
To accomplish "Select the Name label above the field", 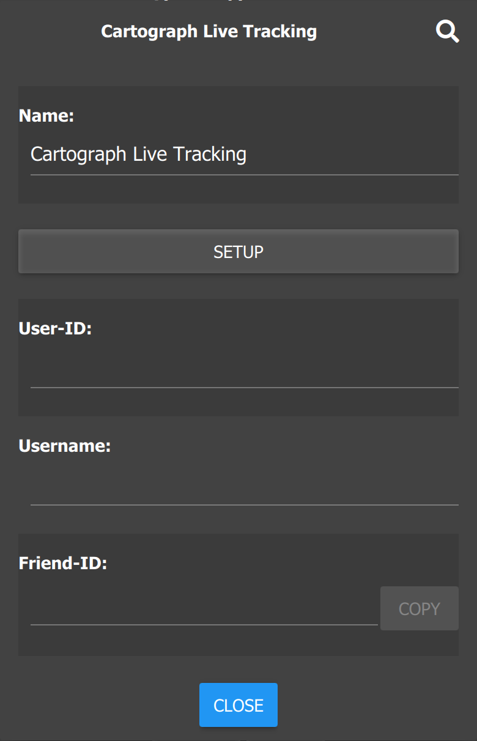I will (x=46, y=115).
